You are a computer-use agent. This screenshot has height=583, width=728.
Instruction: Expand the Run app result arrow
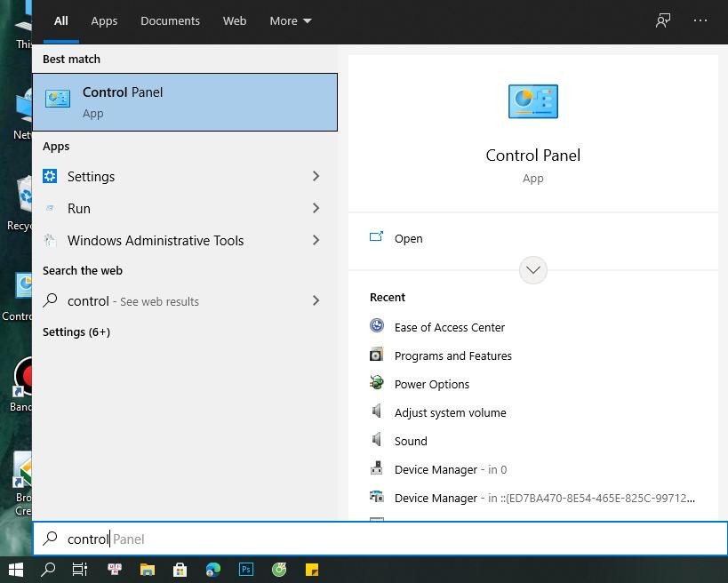tap(316, 208)
